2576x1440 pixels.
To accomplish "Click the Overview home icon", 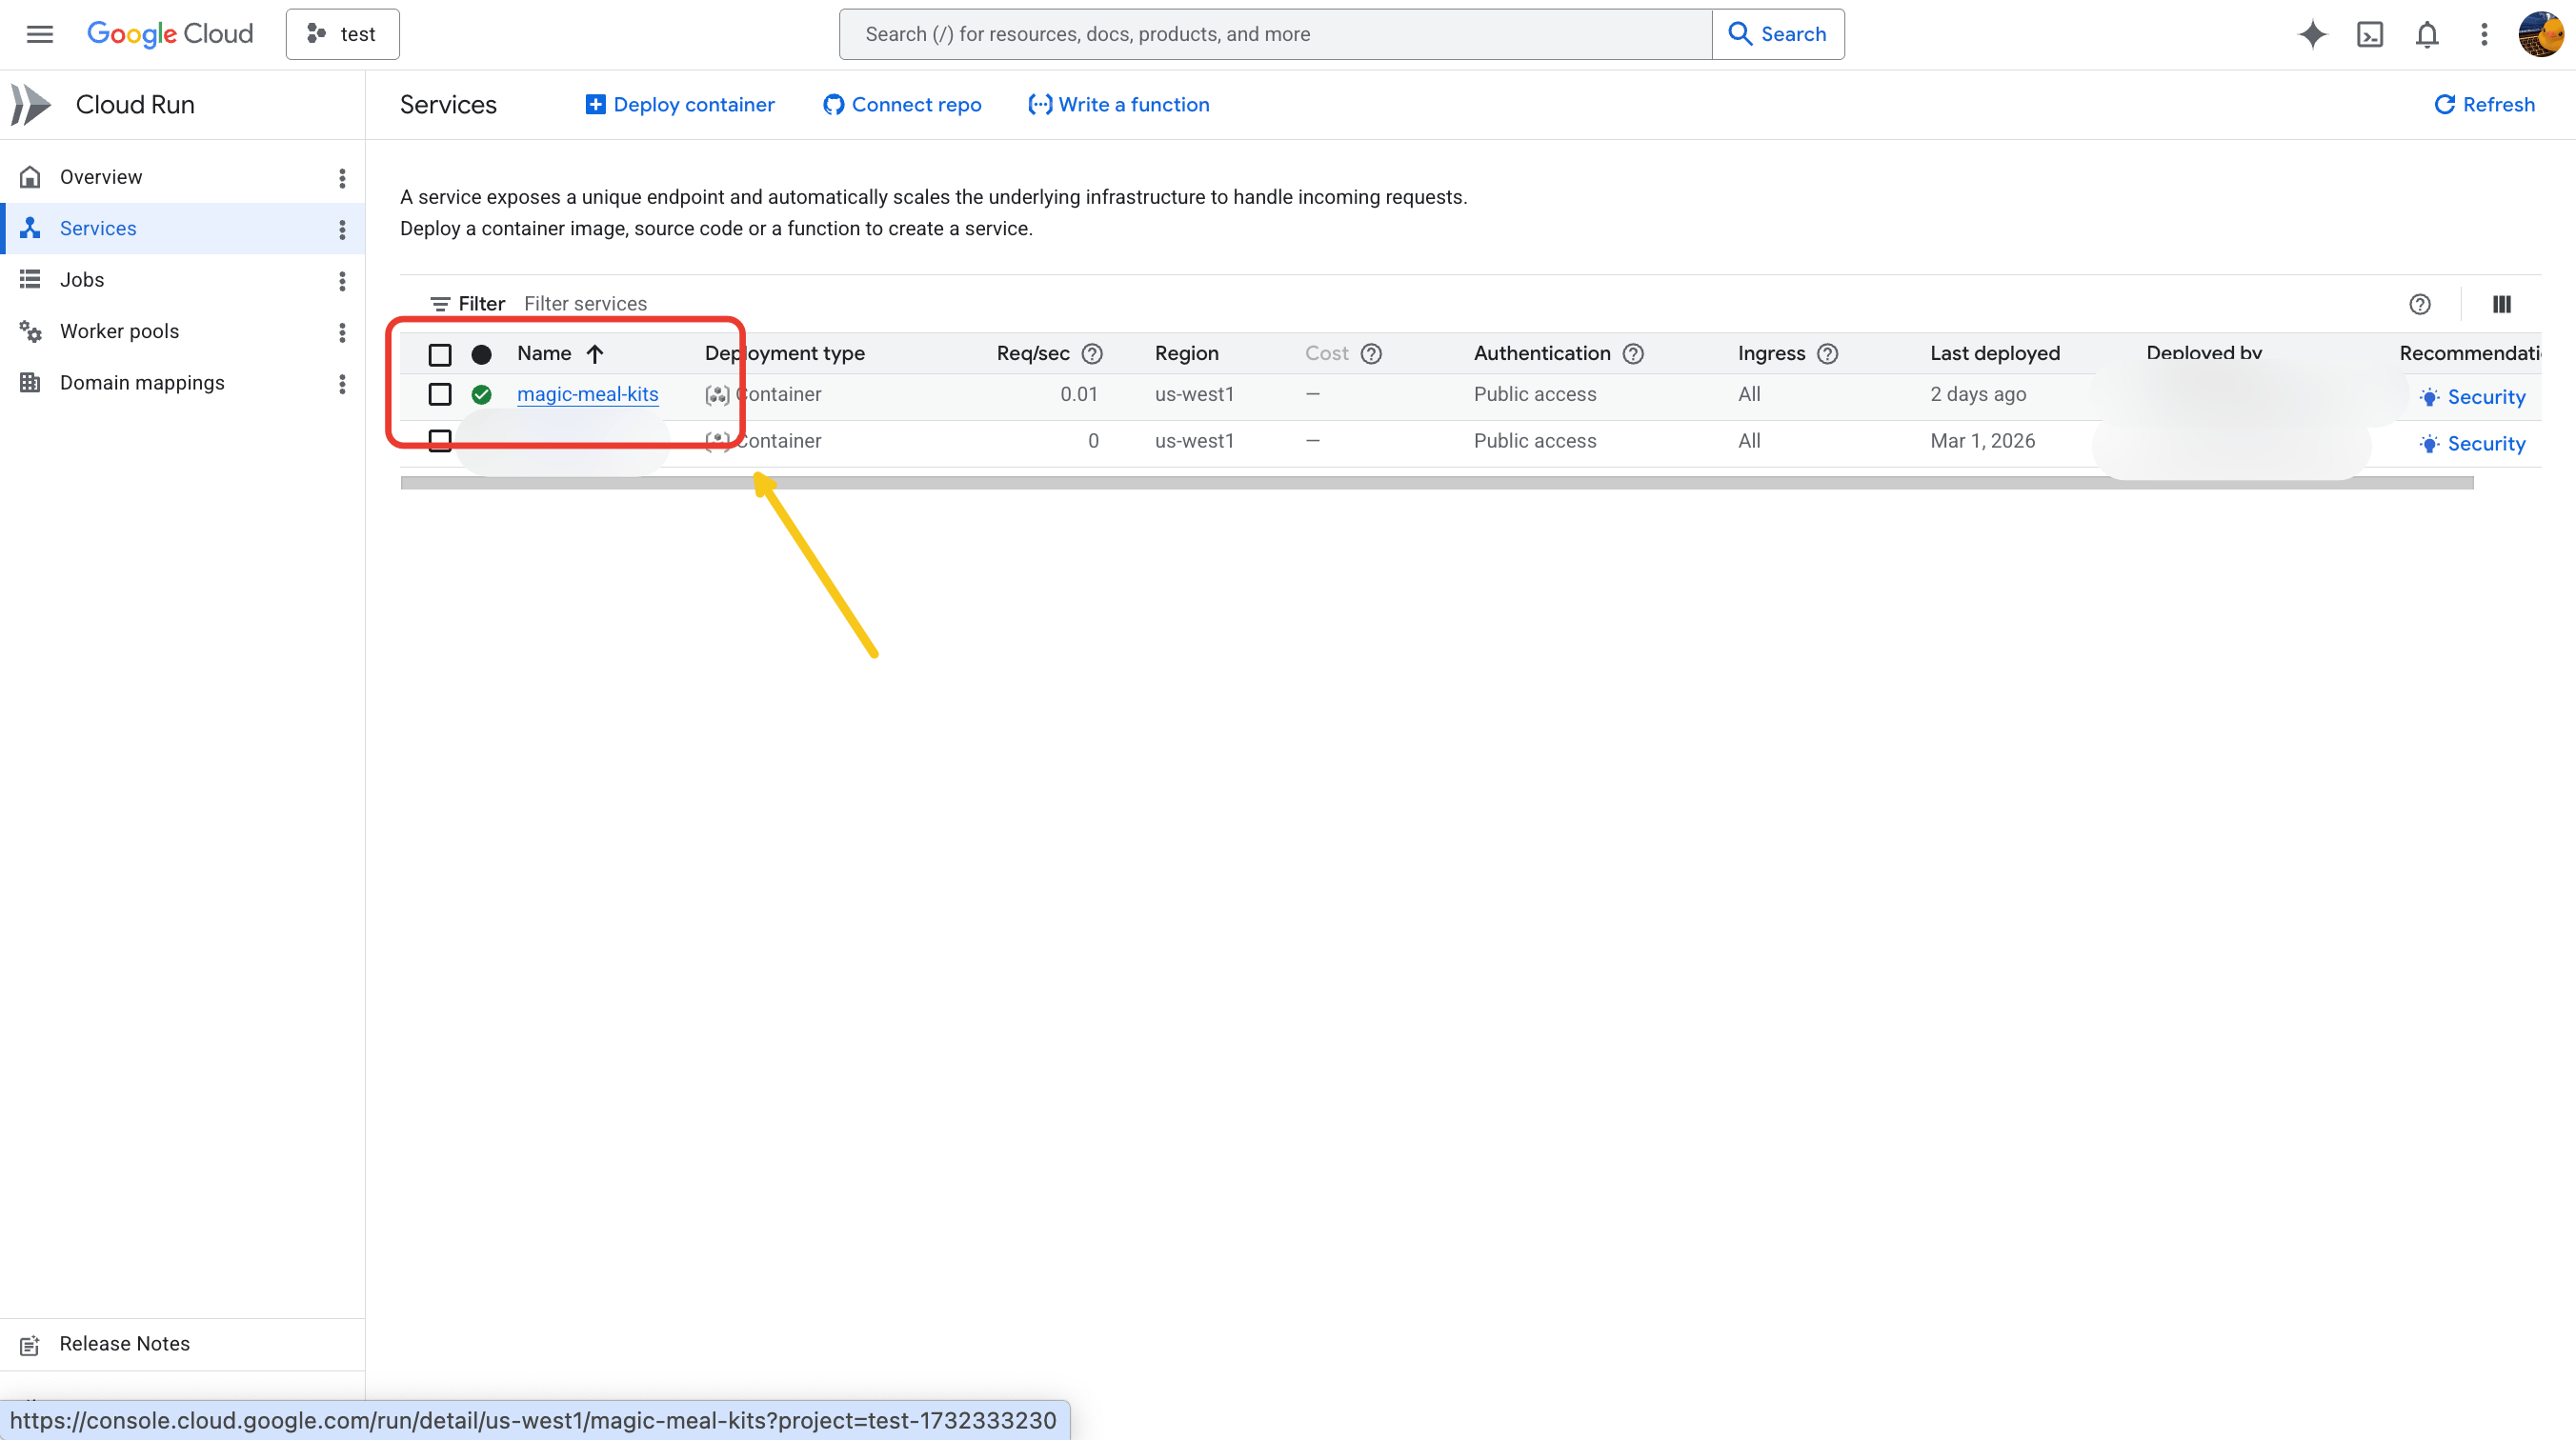I will pyautogui.click(x=30, y=177).
